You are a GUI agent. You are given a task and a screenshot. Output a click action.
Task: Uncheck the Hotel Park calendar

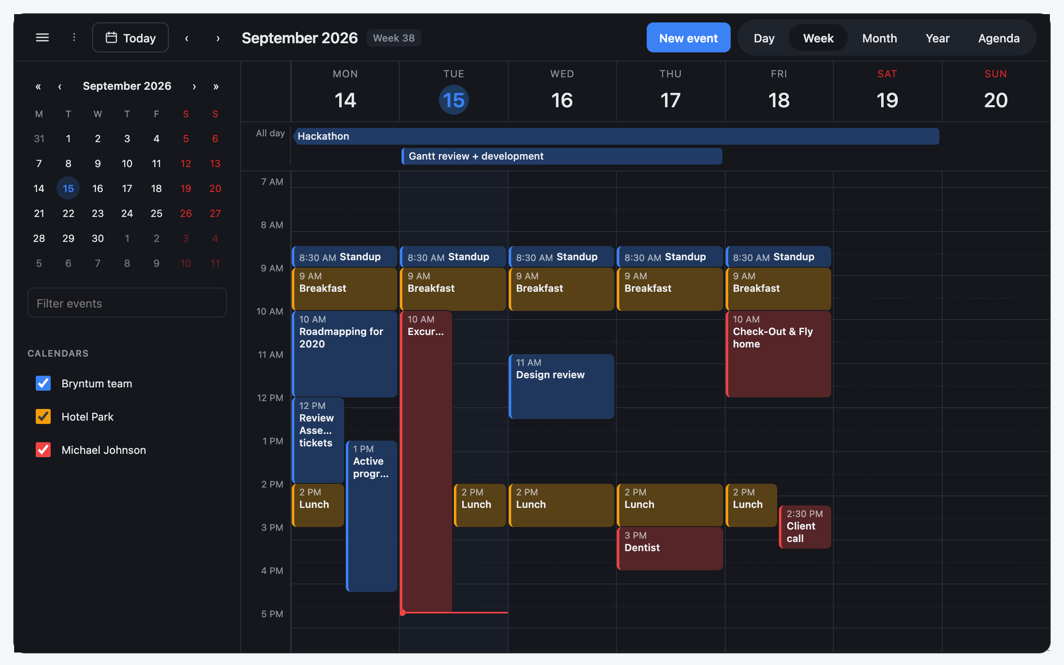tap(43, 416)
